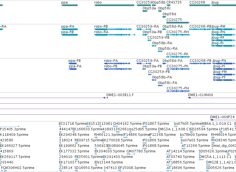Select transcript CG30275-RH
This screenshot has height=172, width=236.
178,35
